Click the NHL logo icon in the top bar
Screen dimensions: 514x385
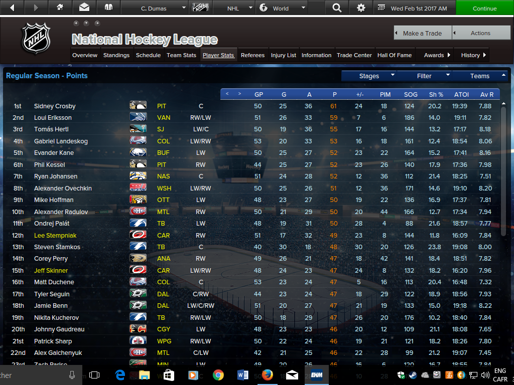(200, 8)
